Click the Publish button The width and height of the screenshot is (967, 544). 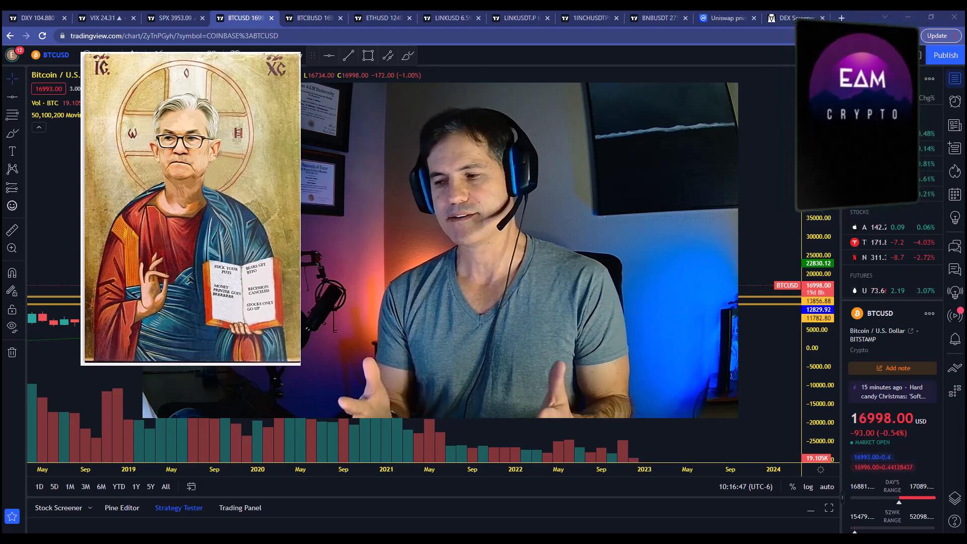(945, 55)
